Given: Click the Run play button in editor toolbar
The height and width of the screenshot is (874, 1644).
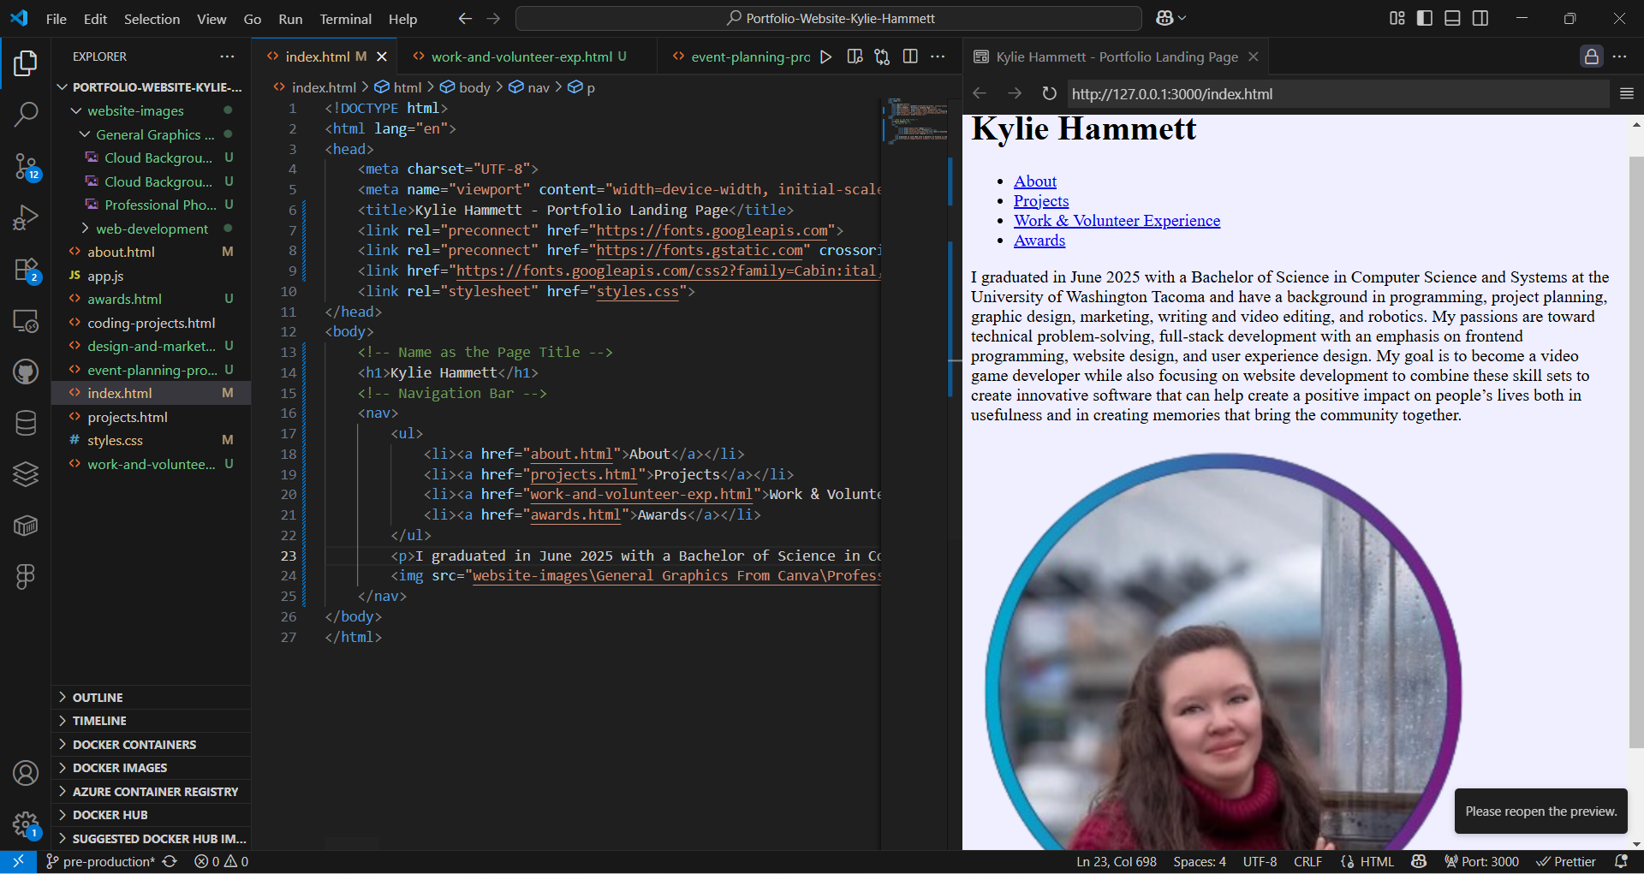Looking at the screenshot, I should point(825,56).
